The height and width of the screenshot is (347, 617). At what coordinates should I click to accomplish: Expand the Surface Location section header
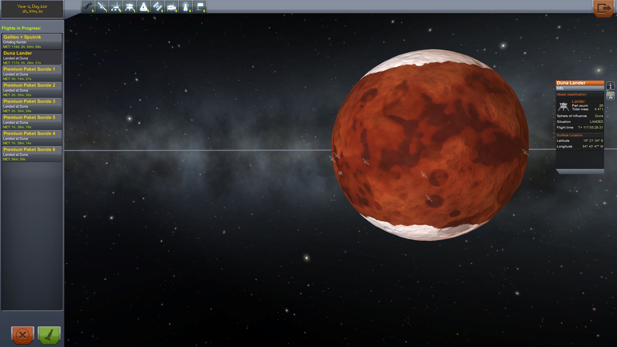coord(569,135)
